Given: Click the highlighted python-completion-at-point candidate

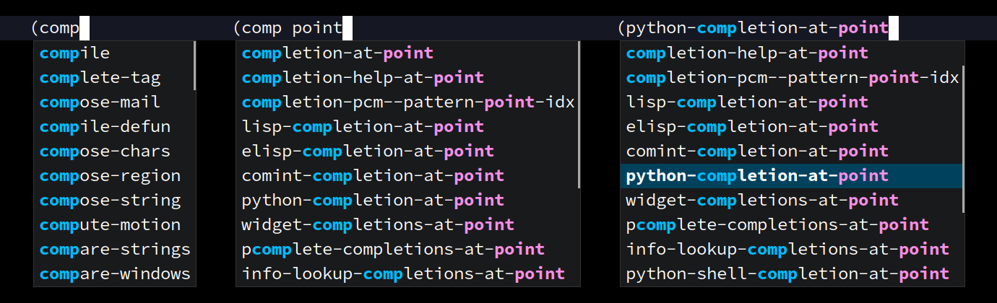Looking at the screenshot, I should (791, 176).
